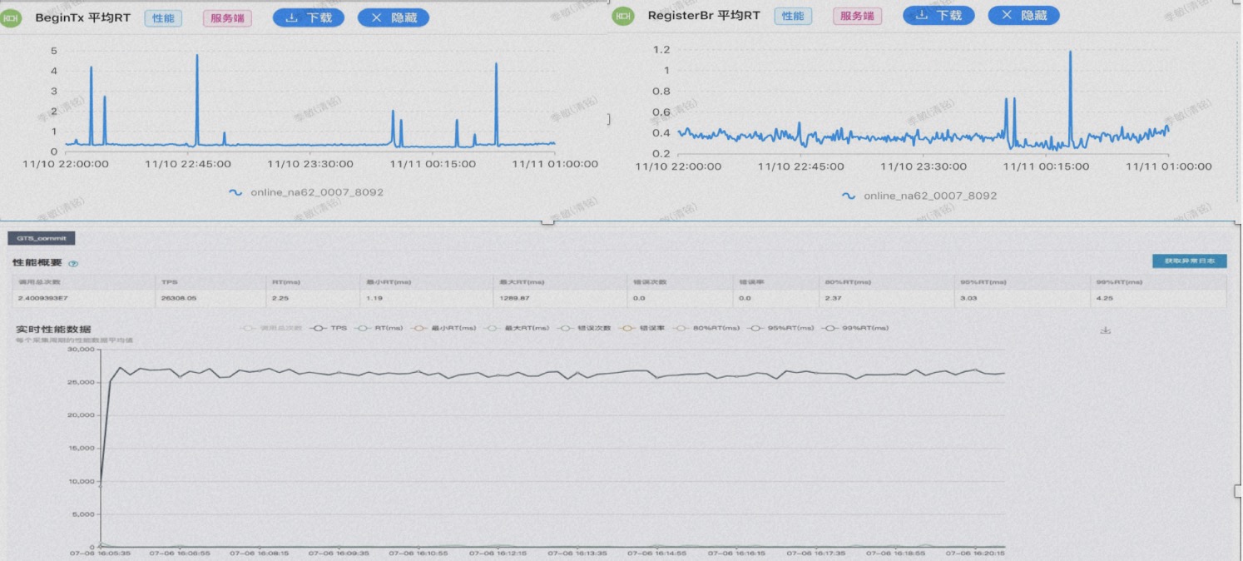Download the RegisterBr 平均RT chart
This screenshot has width=1243, height=561.
938,15
